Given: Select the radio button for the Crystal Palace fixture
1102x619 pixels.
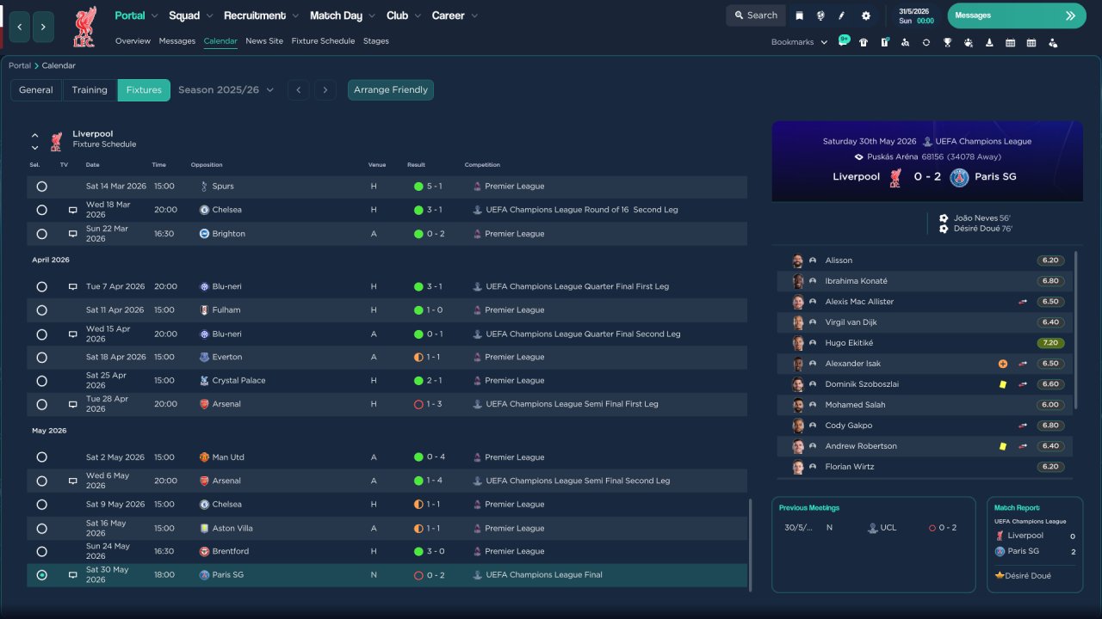Looking at the screenshot, I should pyautogui.click(x=41, y=381).
